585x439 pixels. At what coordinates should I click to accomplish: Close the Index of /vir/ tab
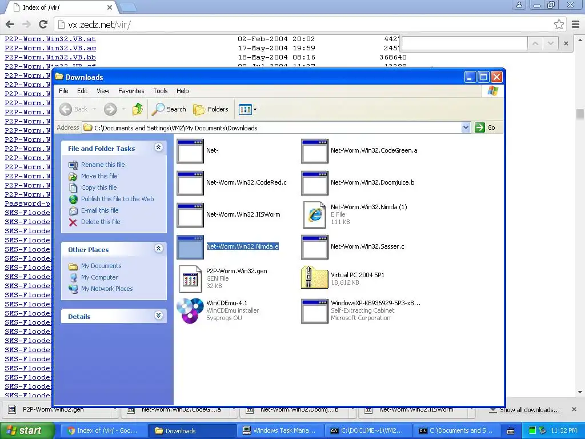tap(109, 7)
